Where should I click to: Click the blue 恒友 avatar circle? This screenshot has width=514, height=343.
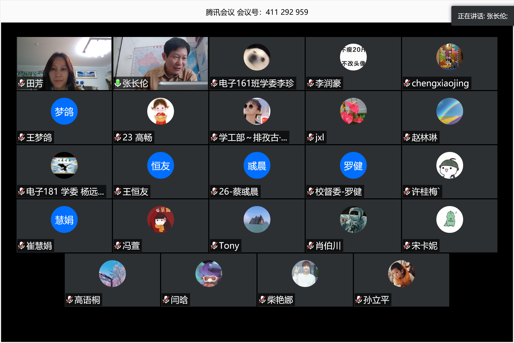pos(161,165)
